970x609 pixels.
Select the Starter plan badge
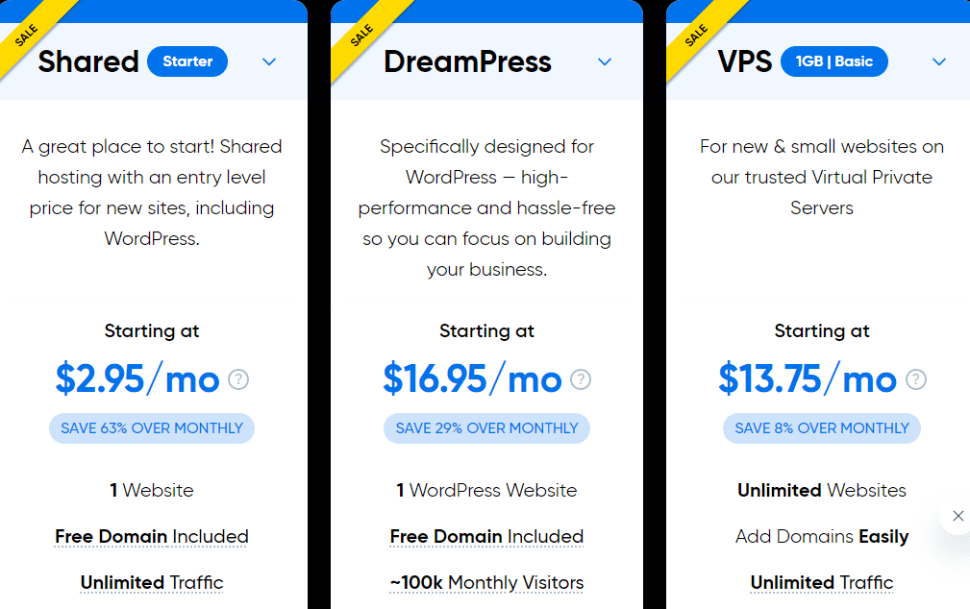[187, 61]
